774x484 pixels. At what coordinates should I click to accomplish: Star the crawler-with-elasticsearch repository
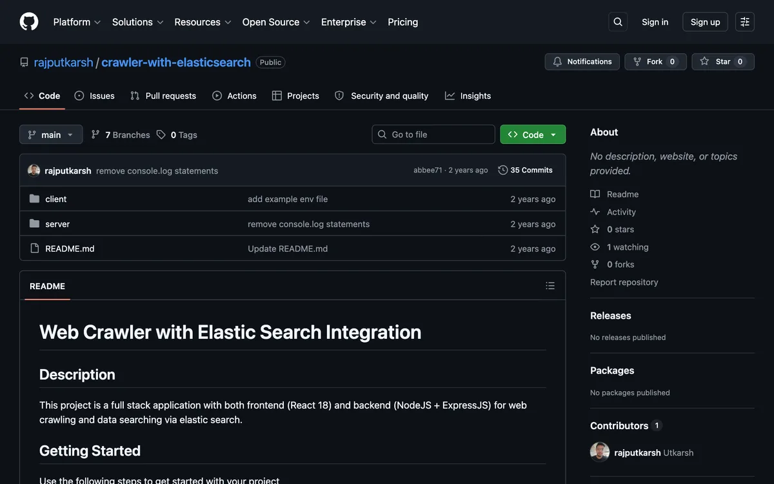tap(723, 62)
